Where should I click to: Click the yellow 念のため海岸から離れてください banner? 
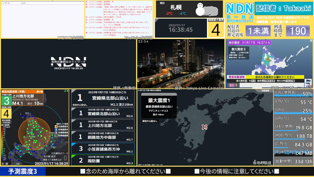point(275,77)
